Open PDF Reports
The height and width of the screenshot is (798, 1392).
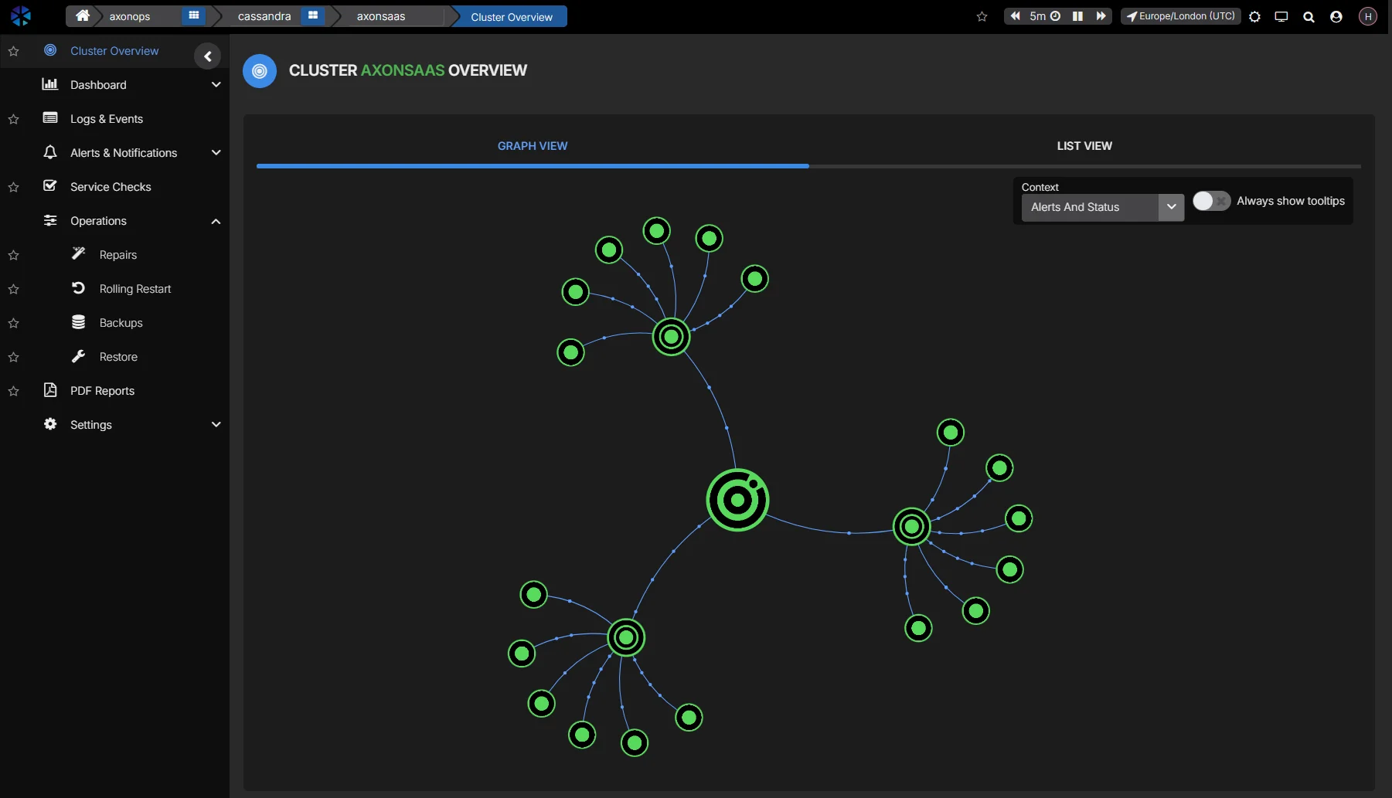coord(101,390)
